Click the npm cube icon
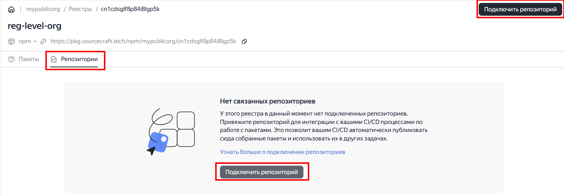 pyautogui.click(x=11, y=42)
